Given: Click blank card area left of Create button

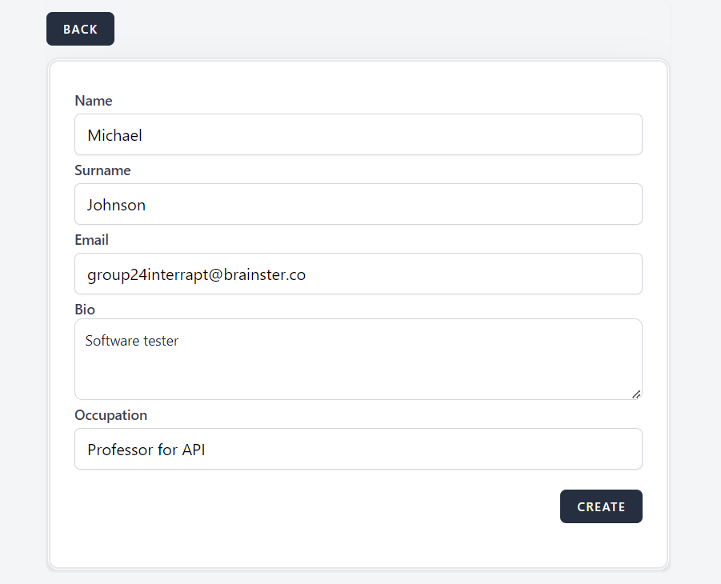Looking at the screenshot, I should (320, 506).
